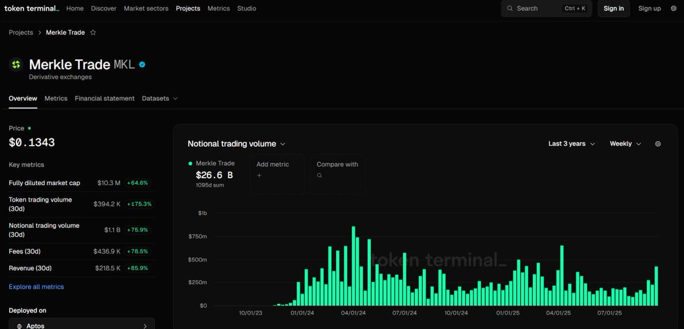
Task: Click the plus icon under Add metric
Action: pyautogui.click(x=259, y=175)
